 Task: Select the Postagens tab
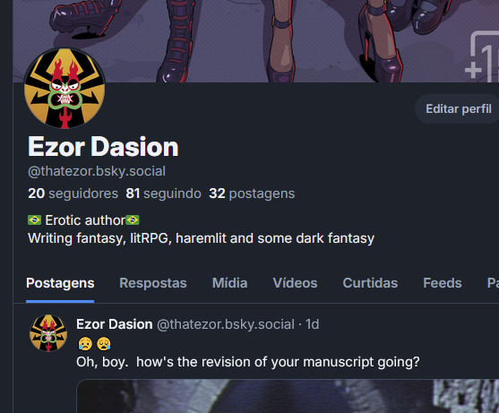pos(60,283)
